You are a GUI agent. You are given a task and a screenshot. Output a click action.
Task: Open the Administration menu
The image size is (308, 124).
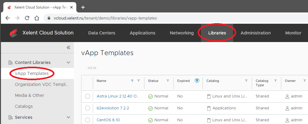point(256,33)
